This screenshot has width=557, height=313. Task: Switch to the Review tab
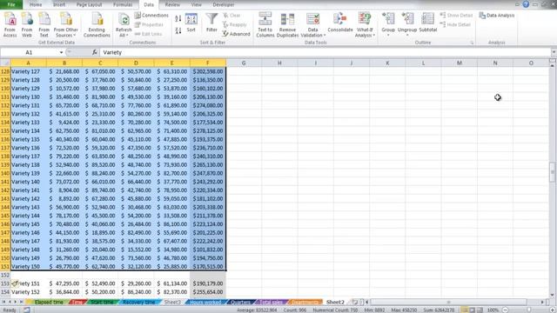click(x=172, y=4)
